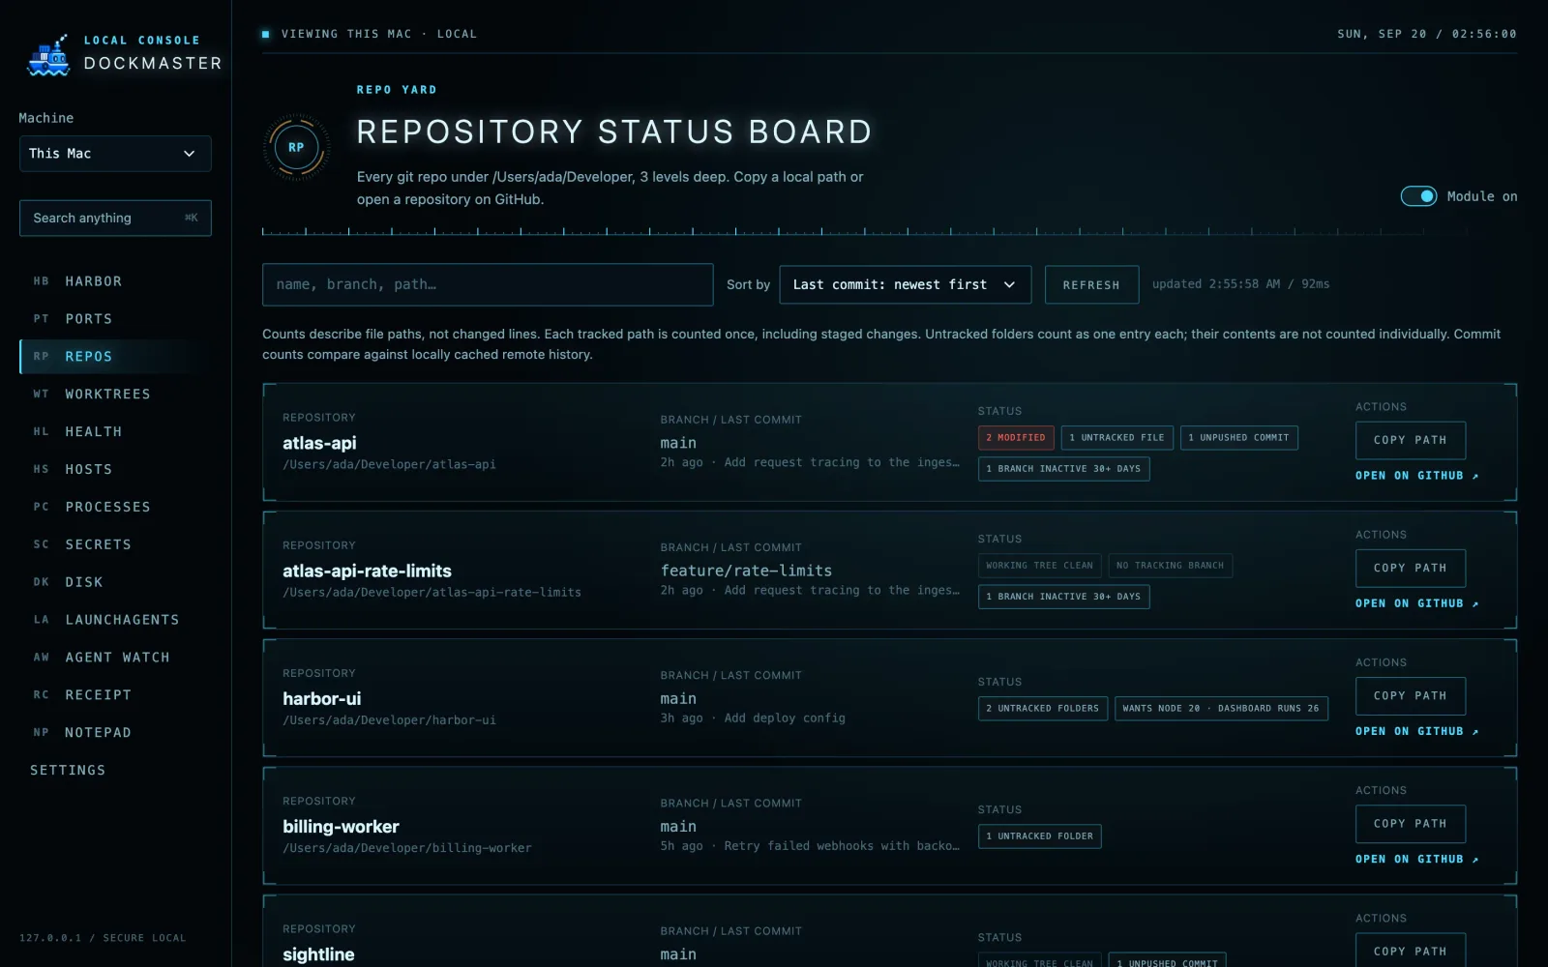Screen dimensions: 1548x967
Task: Click atlas-api-rate-limits' 1 BRANCH INACTIVE 30+ DAYS chip
Action: 1063,597
